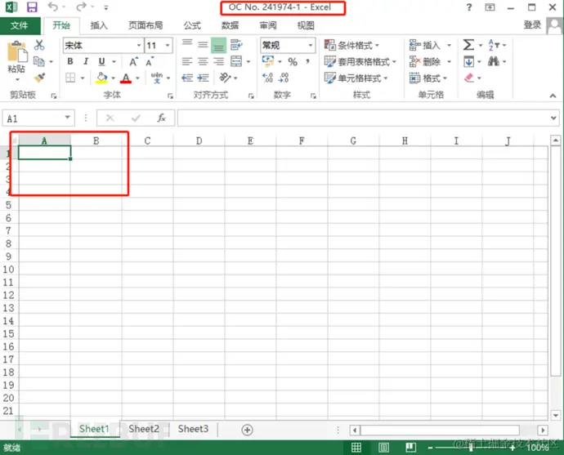Click the Decrease Decimal icon
Image resolution: width=564 pixels, height=455 pixels.
pyautogui.click(x=284, y=78)
